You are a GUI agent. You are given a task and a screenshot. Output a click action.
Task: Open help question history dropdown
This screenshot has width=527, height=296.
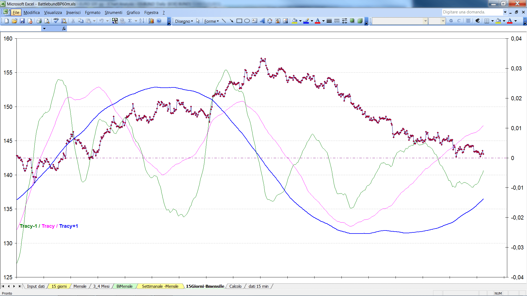(505, 12)
